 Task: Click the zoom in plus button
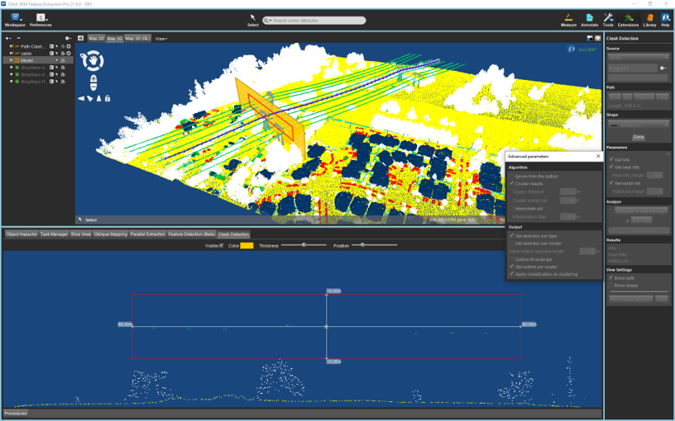93,79
